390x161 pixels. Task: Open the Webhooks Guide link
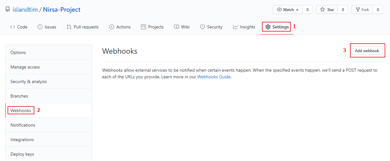214,77
